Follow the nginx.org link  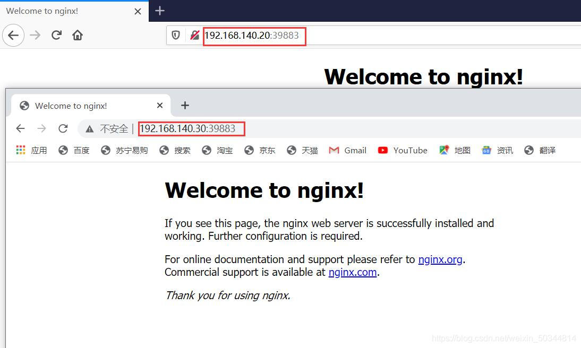point(440,259)
